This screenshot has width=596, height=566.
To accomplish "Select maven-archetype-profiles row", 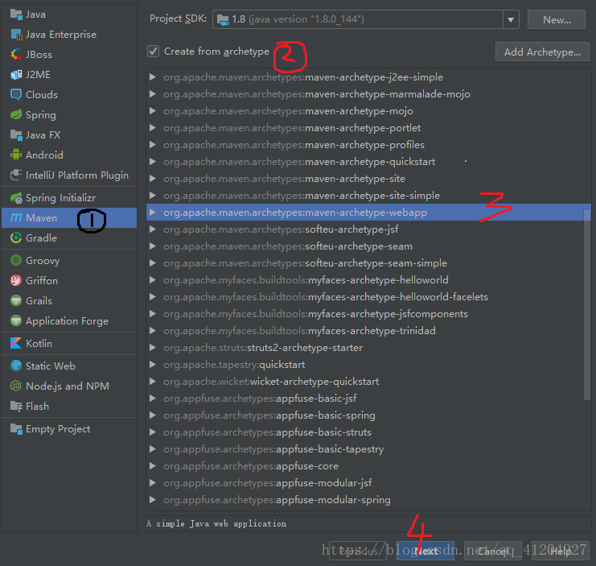I will click(x=368, y=145).
